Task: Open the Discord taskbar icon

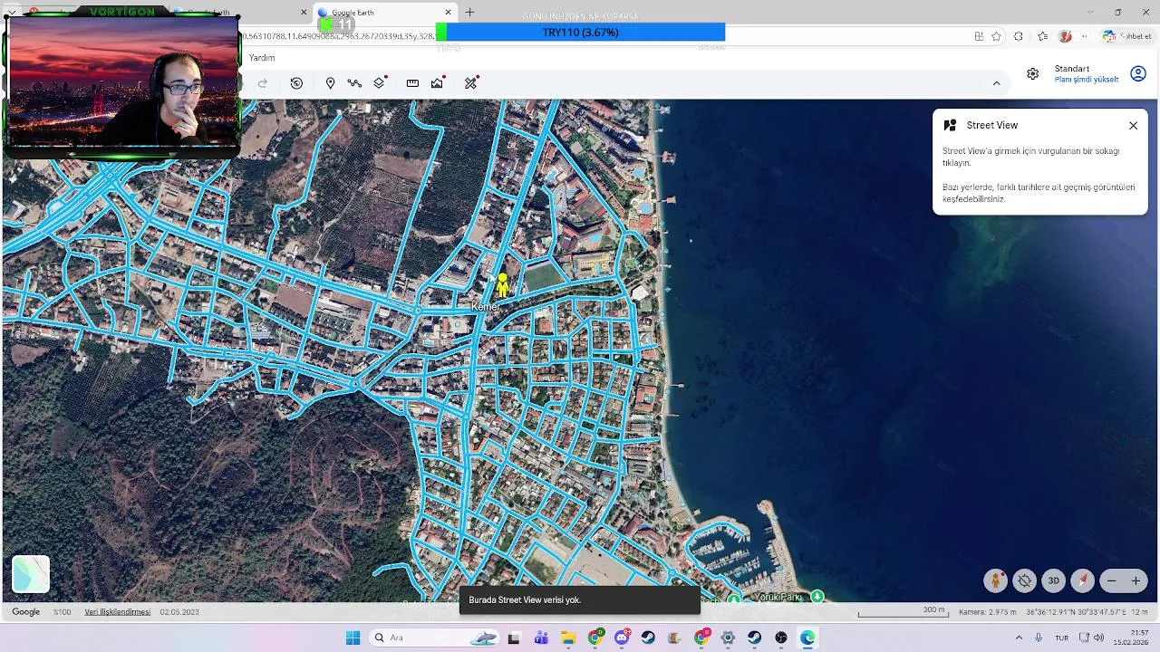Action: tap(622, 638)
